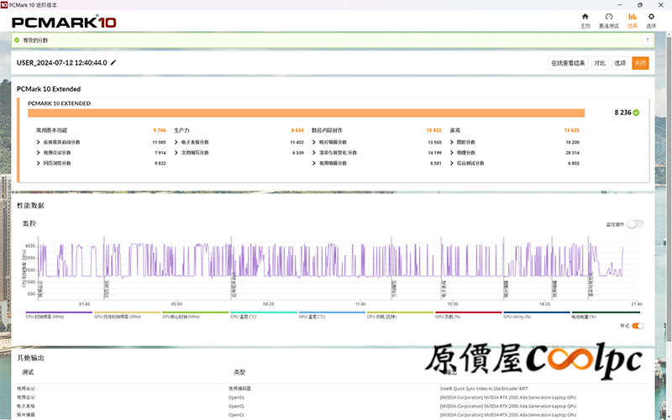Open the 选项 gear icon in header

tap(651, 17)
